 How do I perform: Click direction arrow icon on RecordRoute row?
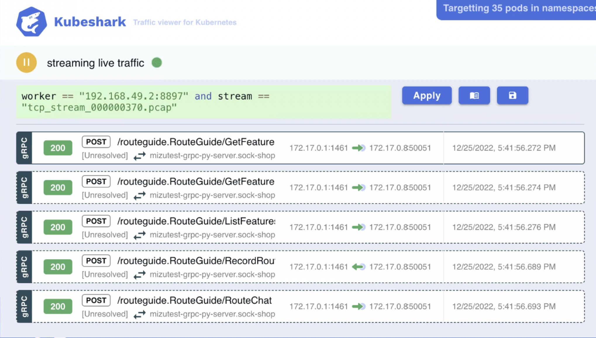click(x=359, y=267)
